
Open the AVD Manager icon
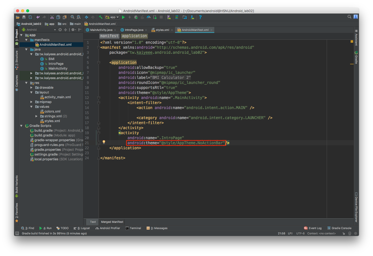click(169, 17)
